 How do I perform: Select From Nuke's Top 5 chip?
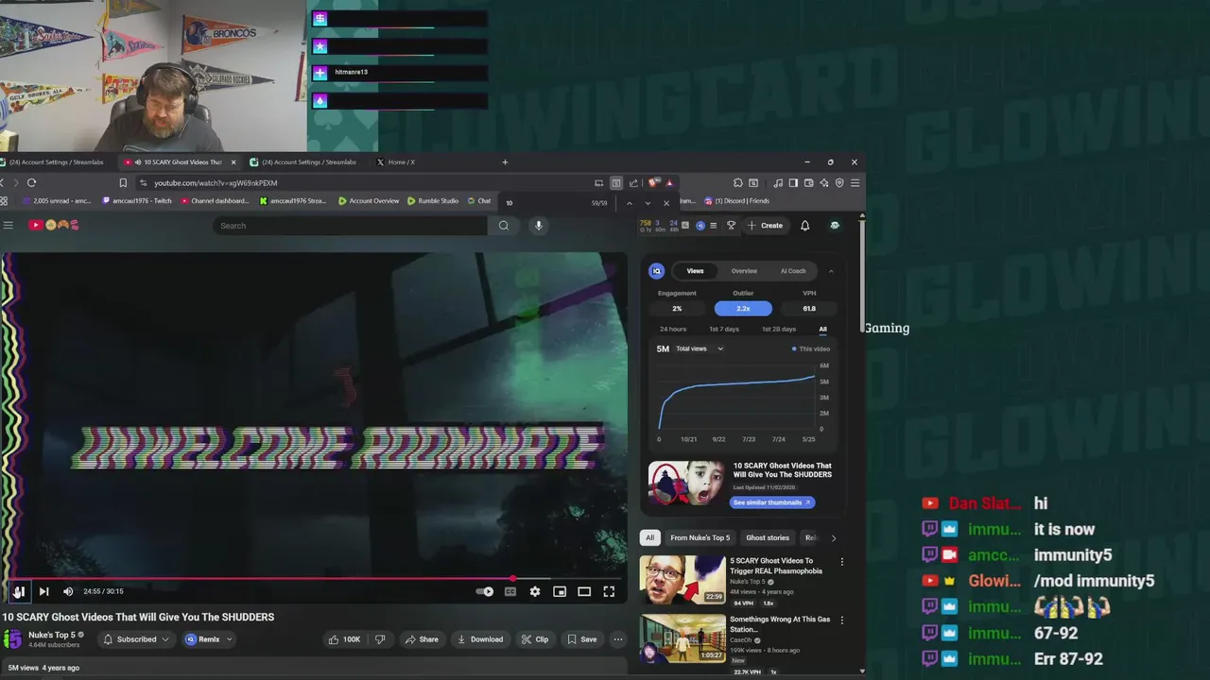(x=700, y=537)
